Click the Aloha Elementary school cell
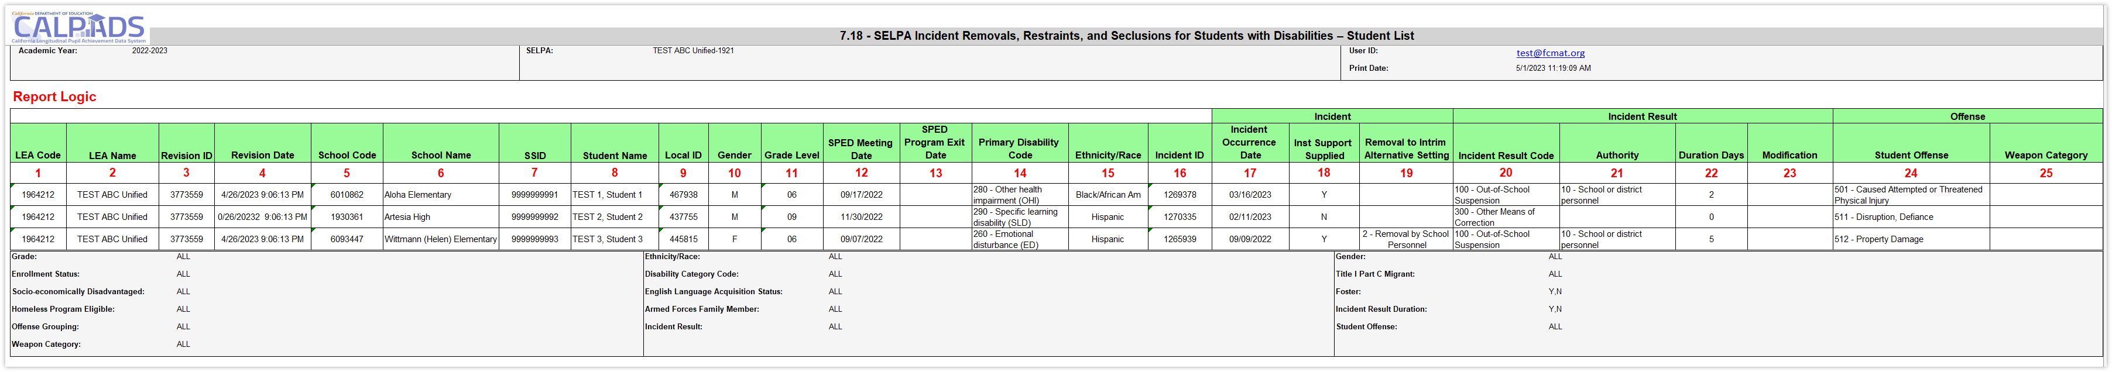Screen dimensions: 2112x372 [418, 195]
